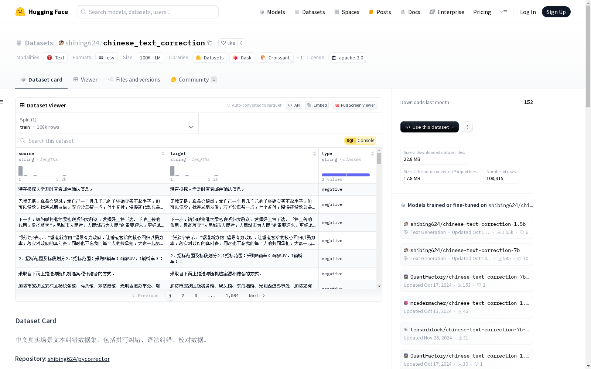Click the dataset viewer table scrollbar
591x369 pixels.
[x=379, y=159]
